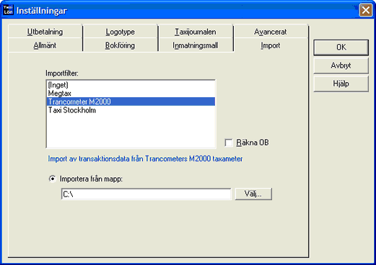The width and height of the screenshot is (376, 265).
Task: Switch to the Inmatningsmall tab
Action: [x=196, y=45]
